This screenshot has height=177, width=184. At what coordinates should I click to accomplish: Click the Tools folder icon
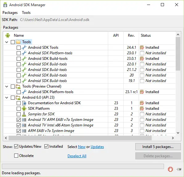click(x=18, y=42)
